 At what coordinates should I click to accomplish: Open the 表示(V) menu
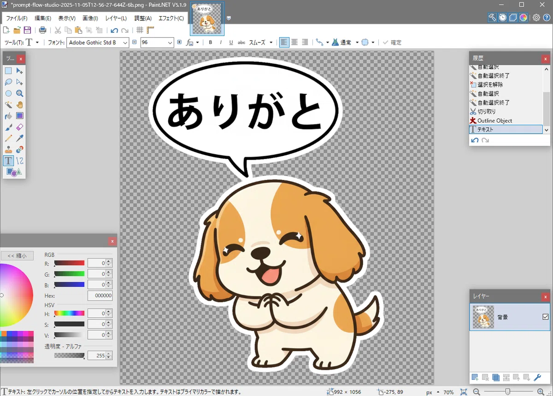click(67, 18)
